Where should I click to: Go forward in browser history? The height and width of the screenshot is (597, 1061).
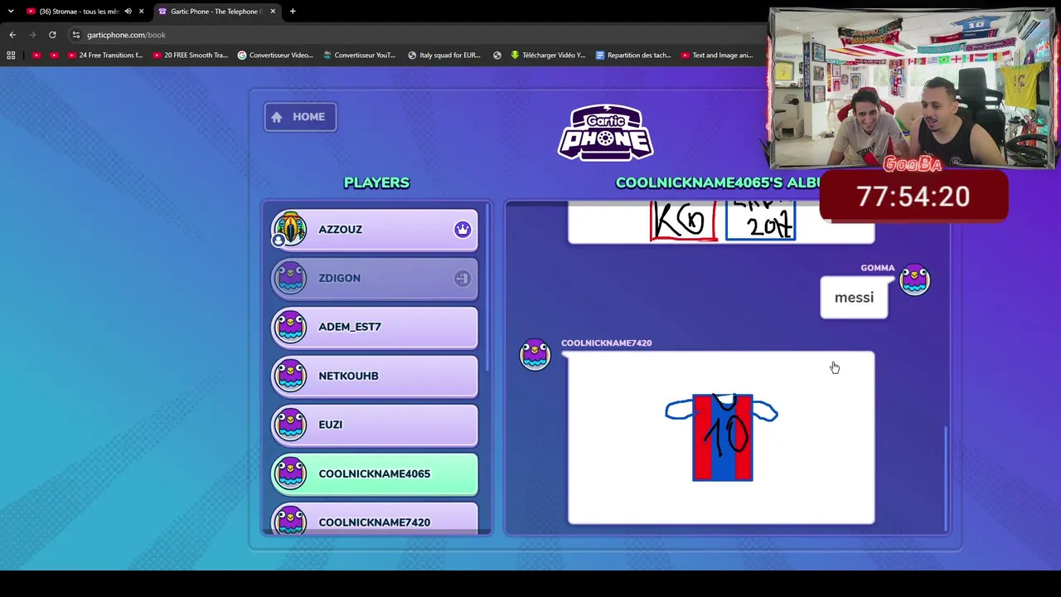pyautogui.click(x=32, y=35)
